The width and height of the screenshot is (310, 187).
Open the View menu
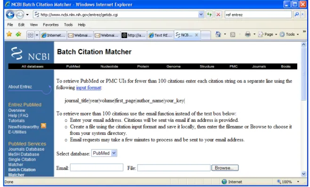[34, 24]
